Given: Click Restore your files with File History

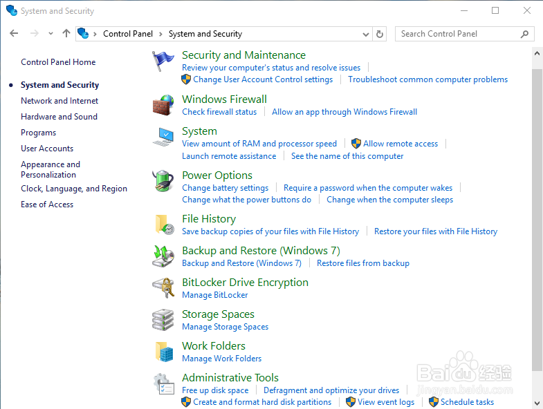Looking at the screenshot, I should point(436,231).
